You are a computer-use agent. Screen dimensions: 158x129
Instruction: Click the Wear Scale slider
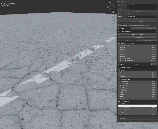[137, 48]
